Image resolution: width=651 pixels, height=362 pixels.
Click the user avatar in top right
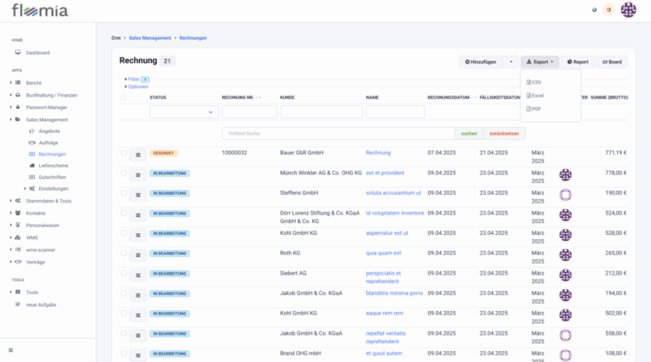tap(628, 10)
